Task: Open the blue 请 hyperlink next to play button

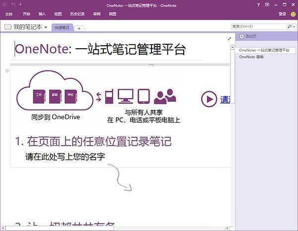Action: 225,100
